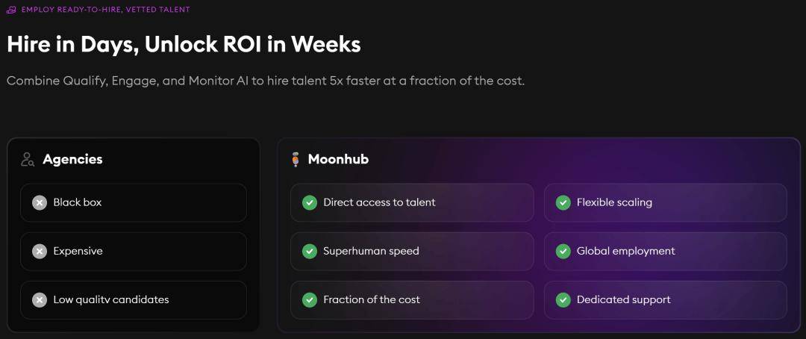Screen dimensions: 806x339
Task: Select the Global employment card text
Action: [625, 251]
